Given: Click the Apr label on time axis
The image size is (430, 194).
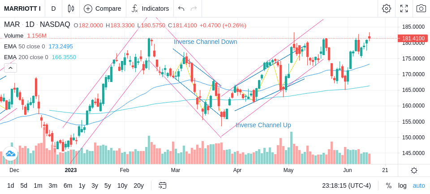Looking at the screenshot, I should (237, 170).
